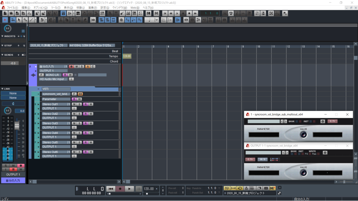Toggle the tempo note-equals icon
This screenshot has width=358, height=201.
pos(134,20)
